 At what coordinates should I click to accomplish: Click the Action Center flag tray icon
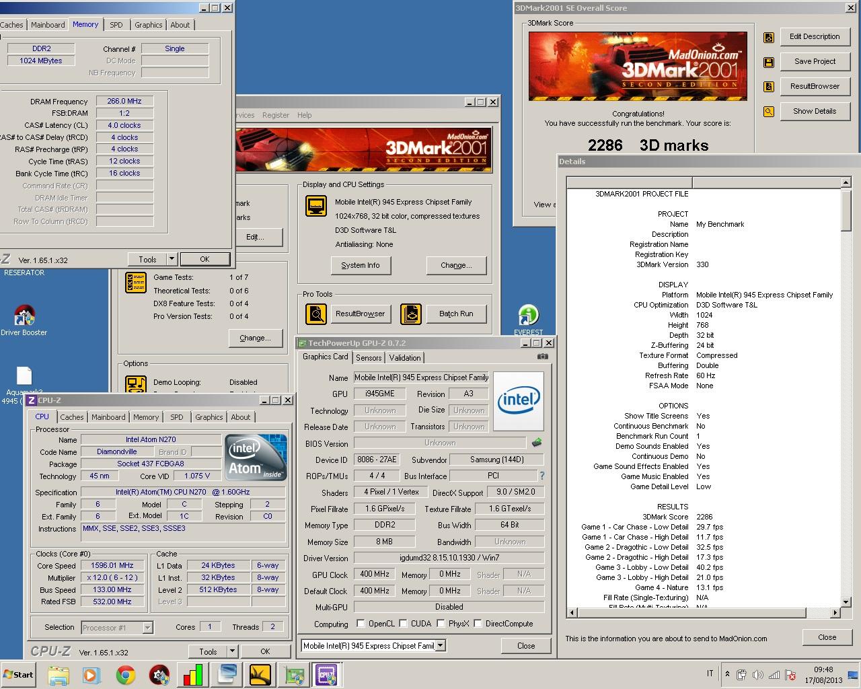(x=791, y=675)
